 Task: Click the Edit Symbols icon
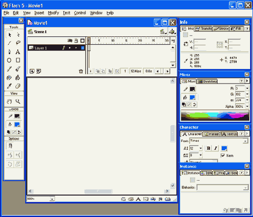coord(172,32)
